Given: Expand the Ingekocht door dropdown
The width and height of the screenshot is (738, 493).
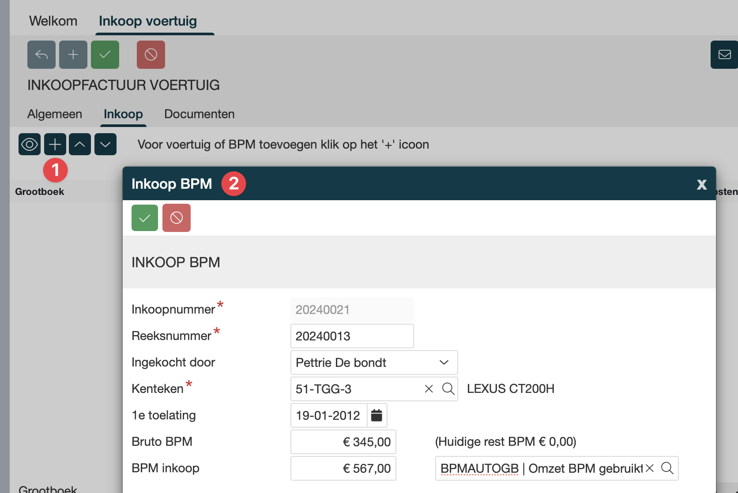Looking at the screenshot, I should point(444,362).
